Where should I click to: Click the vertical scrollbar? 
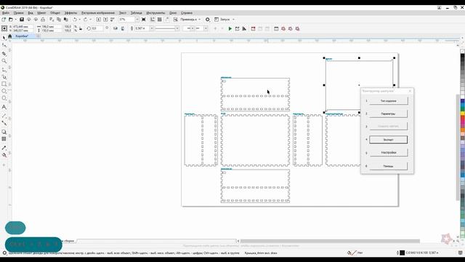pos(458,147)
